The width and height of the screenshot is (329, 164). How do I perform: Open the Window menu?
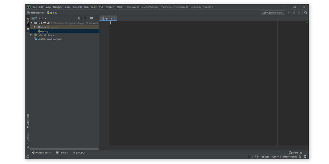pyautogui.click(x=110, y=7)
